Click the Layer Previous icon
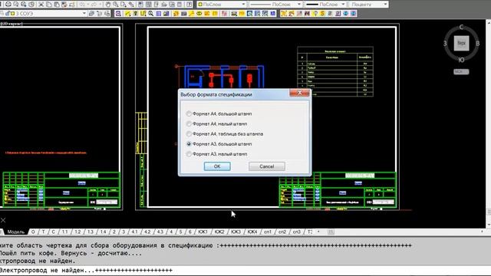Image resolution: width=491 pixels, height=276 pixels. click(99, 14)
